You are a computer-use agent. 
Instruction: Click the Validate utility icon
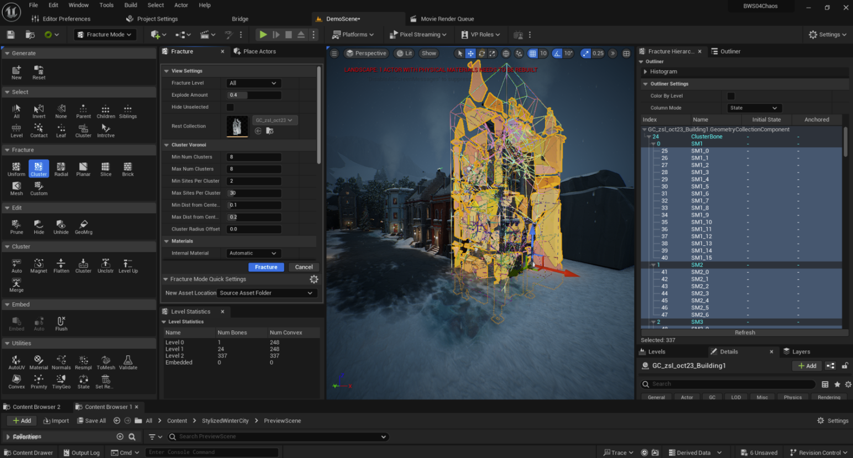[128, 362]
